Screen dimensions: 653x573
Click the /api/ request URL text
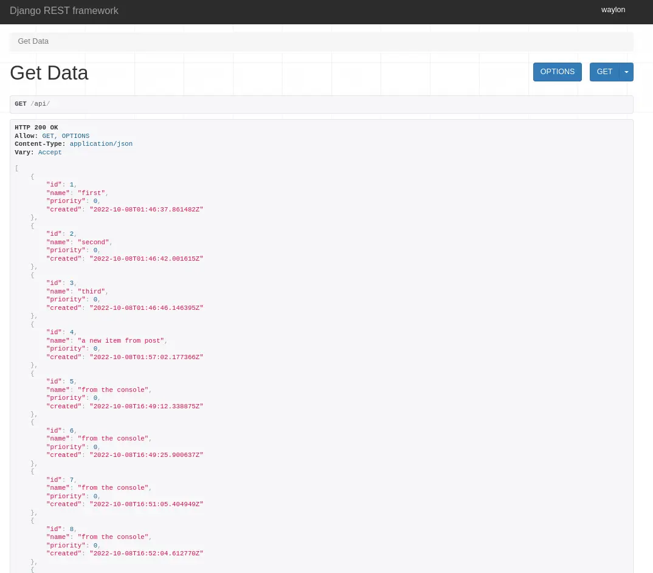tap(40, 104)
